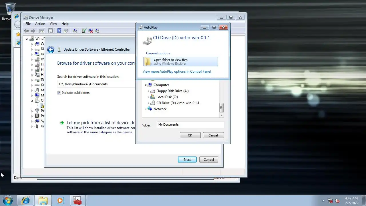Select the warning-marked device under Other devices
The width and height of the screenshot is (366, 206).
click(x=42, y=106)
